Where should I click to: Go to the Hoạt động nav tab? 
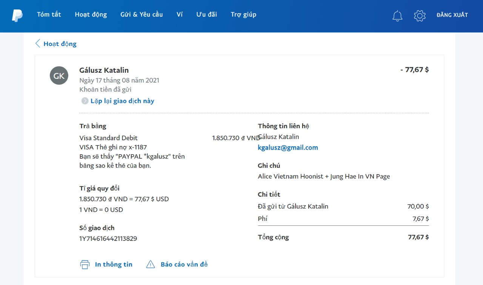coord(91,15)
